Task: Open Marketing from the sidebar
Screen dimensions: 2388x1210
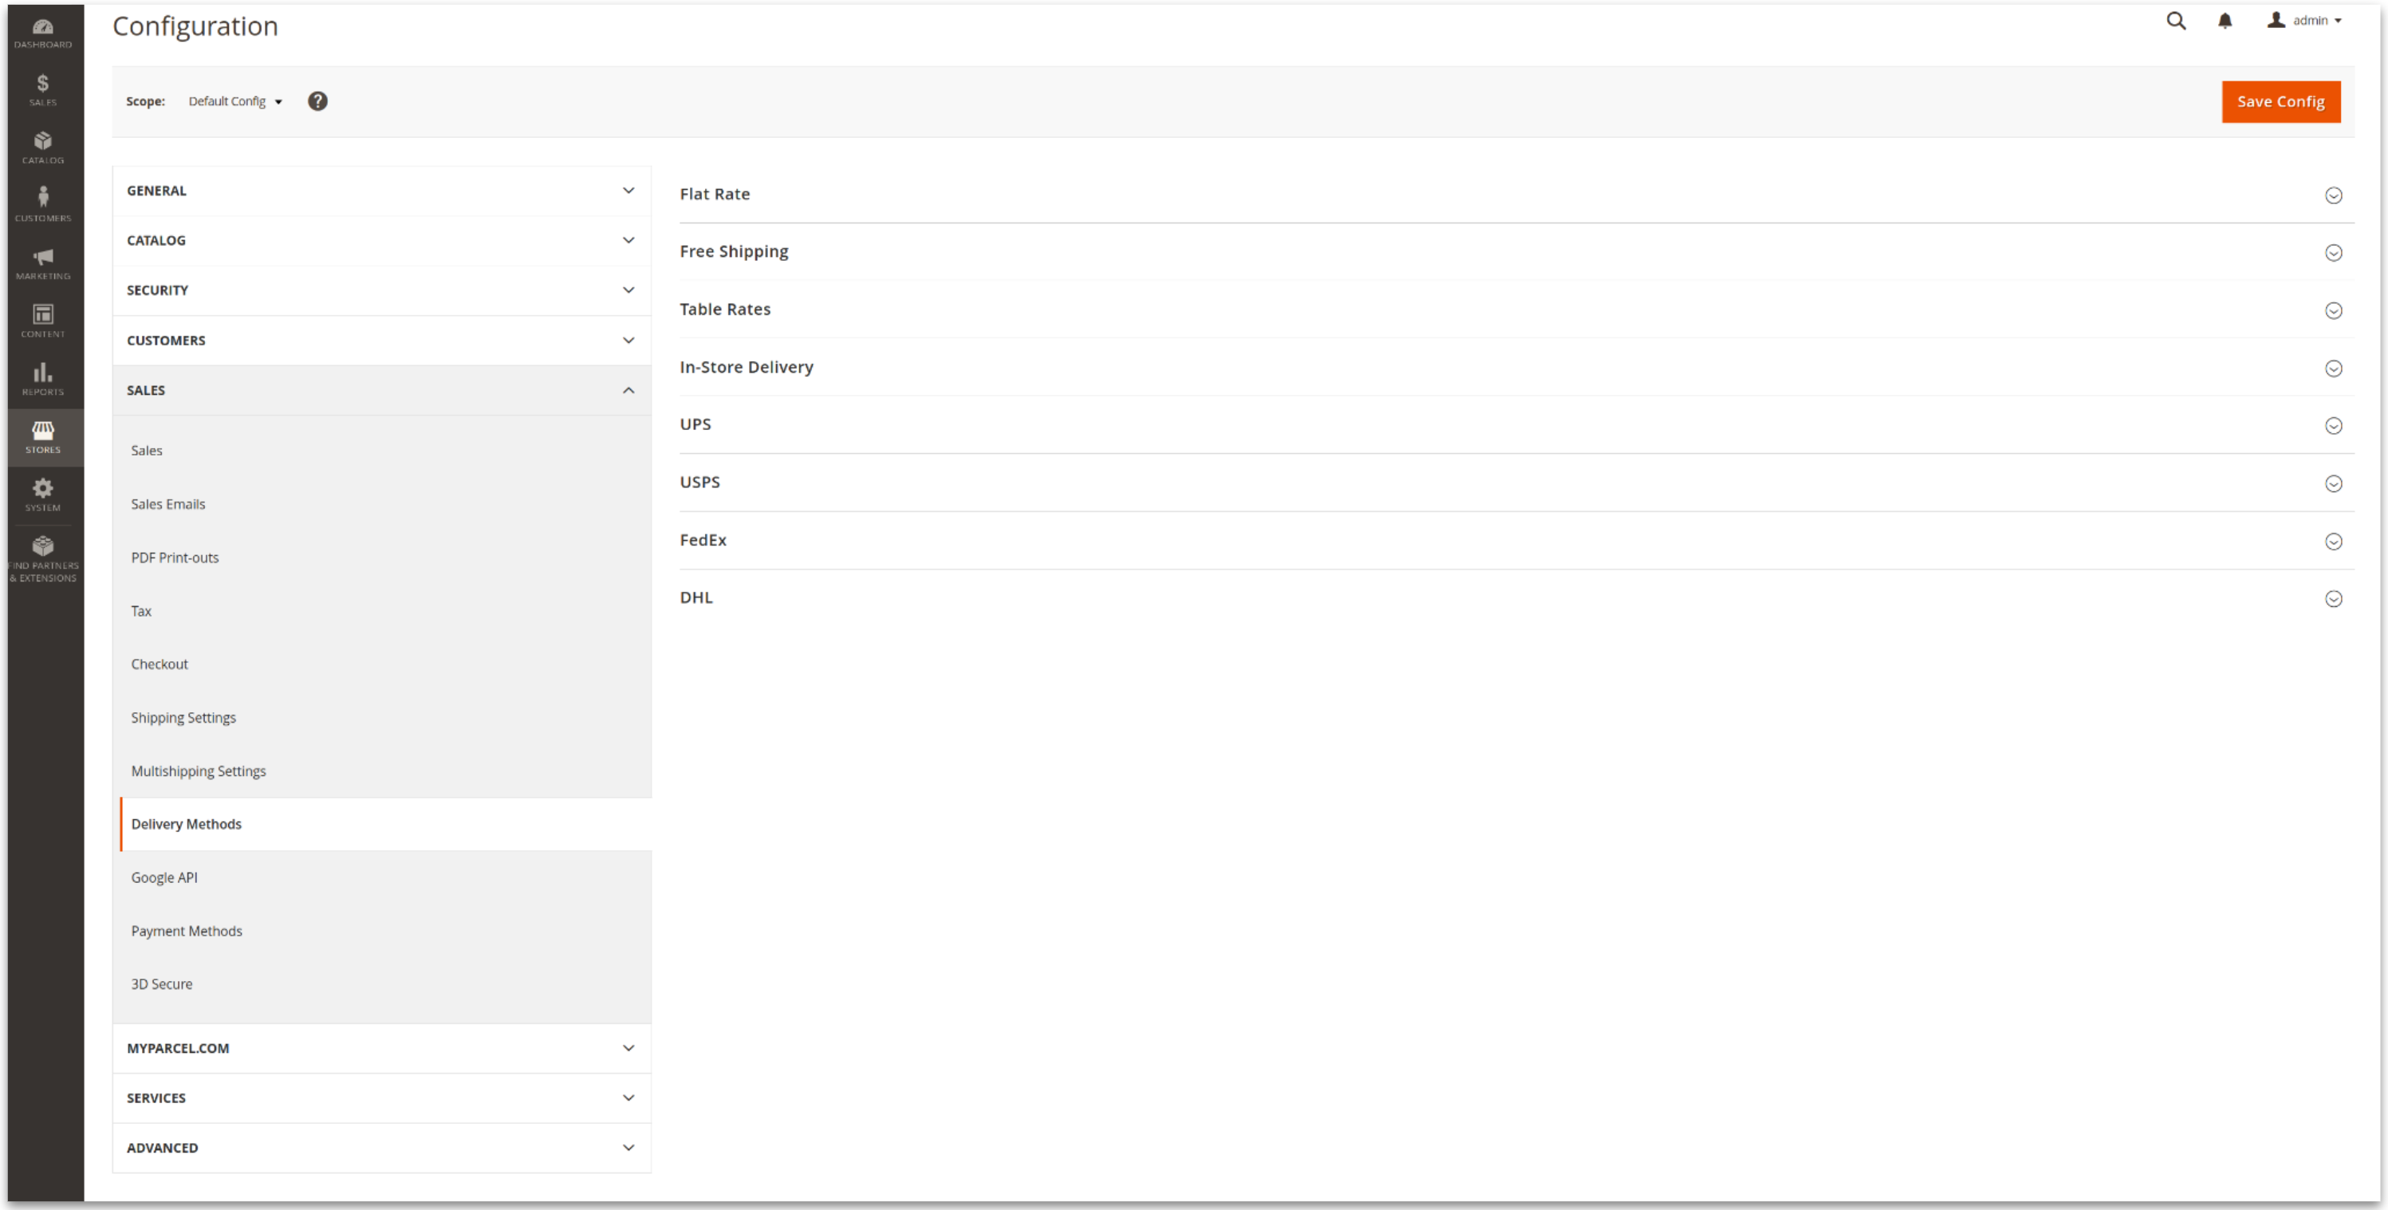Action: [42, 262]
